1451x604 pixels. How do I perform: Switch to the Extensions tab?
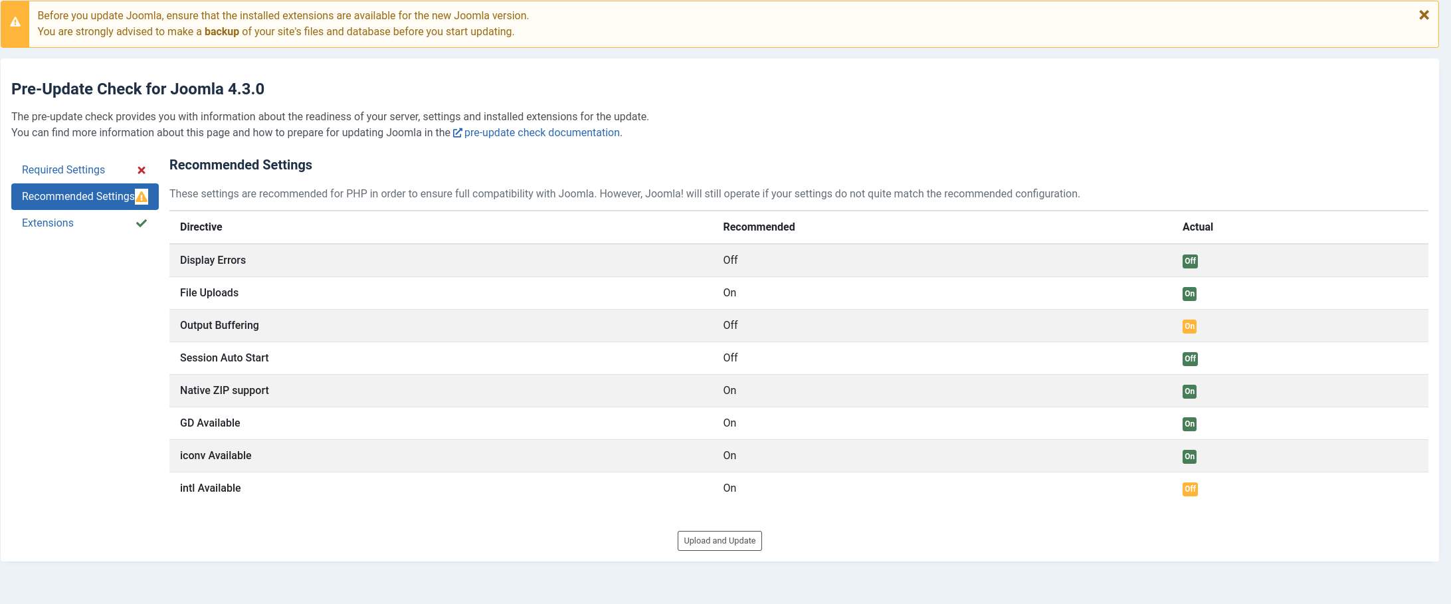tap(48, 223)
